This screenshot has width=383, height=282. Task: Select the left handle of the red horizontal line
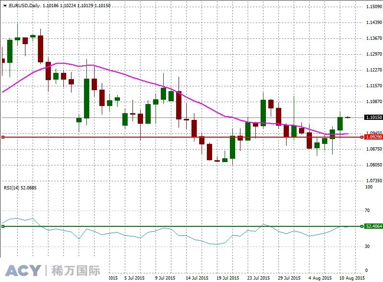pyautogui.click(x=3, y=138)
